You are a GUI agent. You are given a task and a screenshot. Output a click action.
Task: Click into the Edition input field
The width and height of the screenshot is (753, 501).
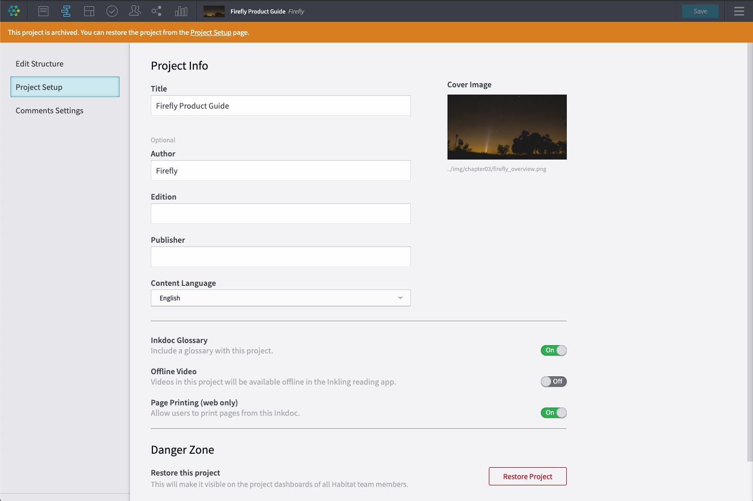[x=280, y=214]
